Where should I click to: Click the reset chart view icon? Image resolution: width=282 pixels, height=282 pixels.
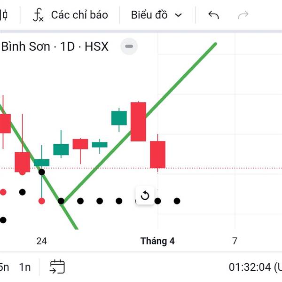point(145,196)
